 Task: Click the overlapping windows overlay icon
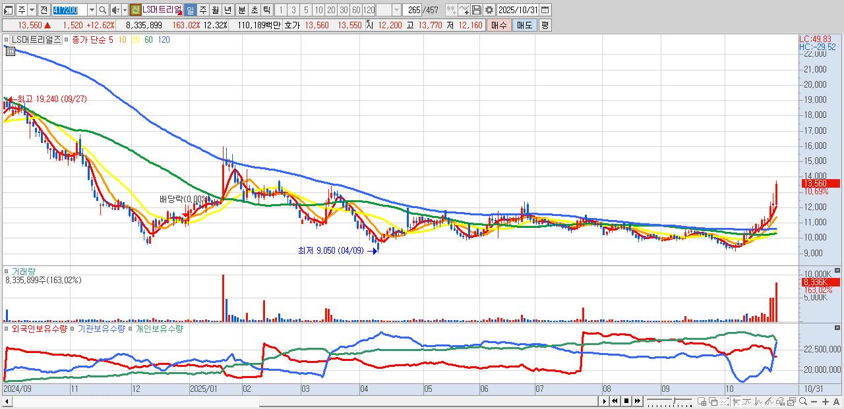point(713,402)
